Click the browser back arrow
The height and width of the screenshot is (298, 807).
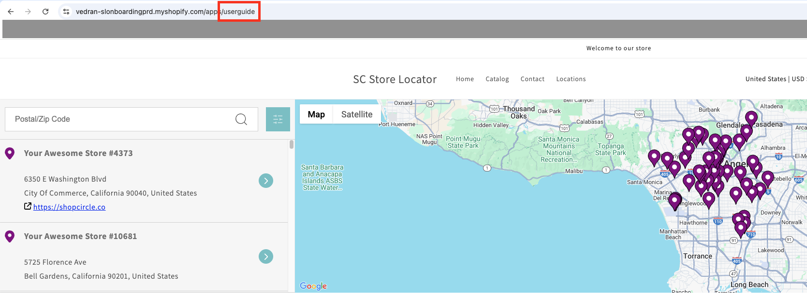point(11,12)
